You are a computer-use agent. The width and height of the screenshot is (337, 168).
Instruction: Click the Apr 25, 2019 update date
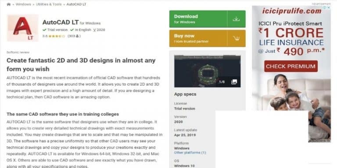(x=185, y=135)
